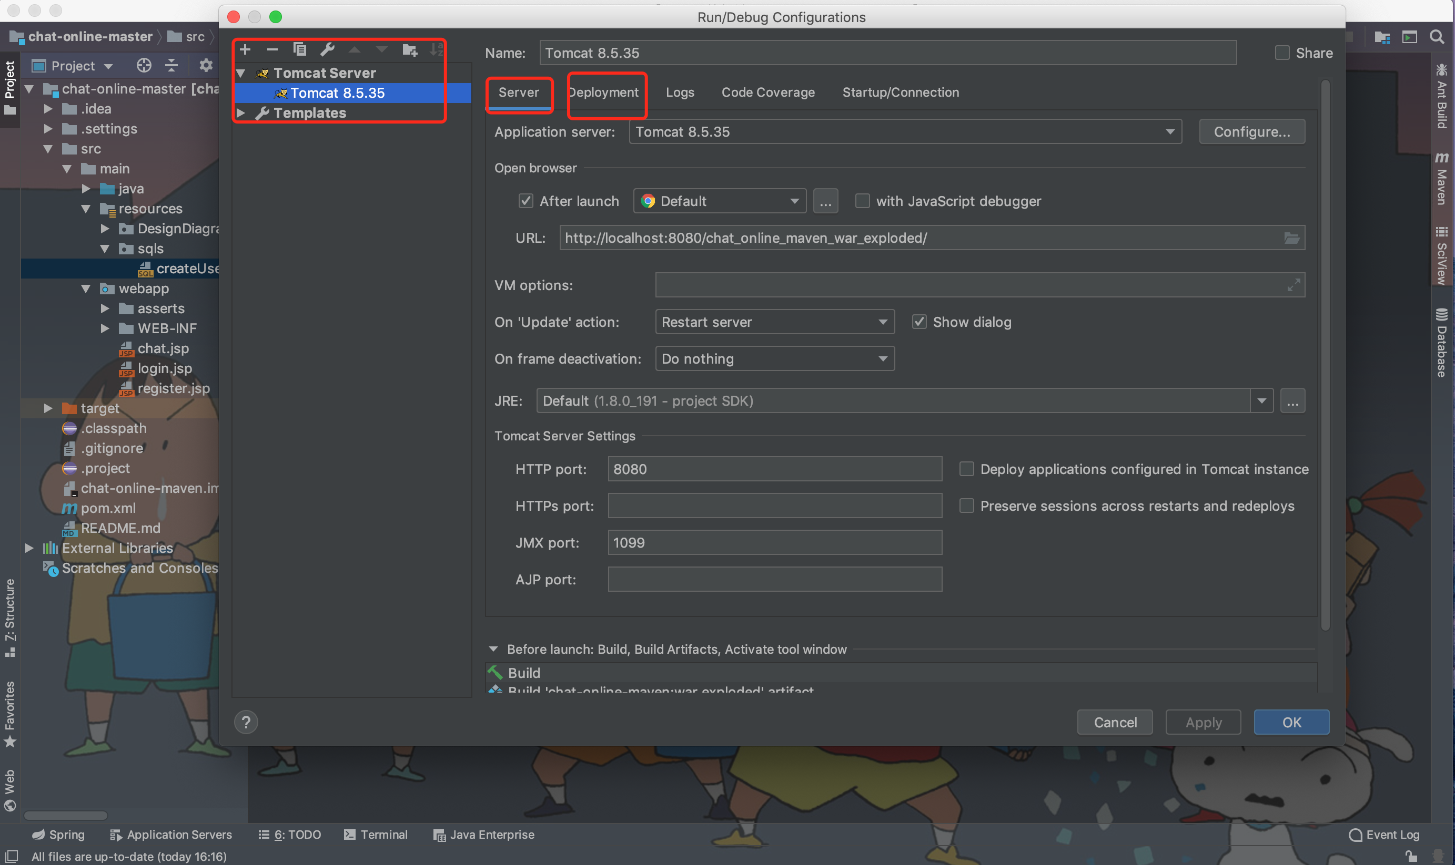The height and width of the screenshot is (865, 1455).
Task: Open the Ant Build tool window
Action: coord(1441,96)
